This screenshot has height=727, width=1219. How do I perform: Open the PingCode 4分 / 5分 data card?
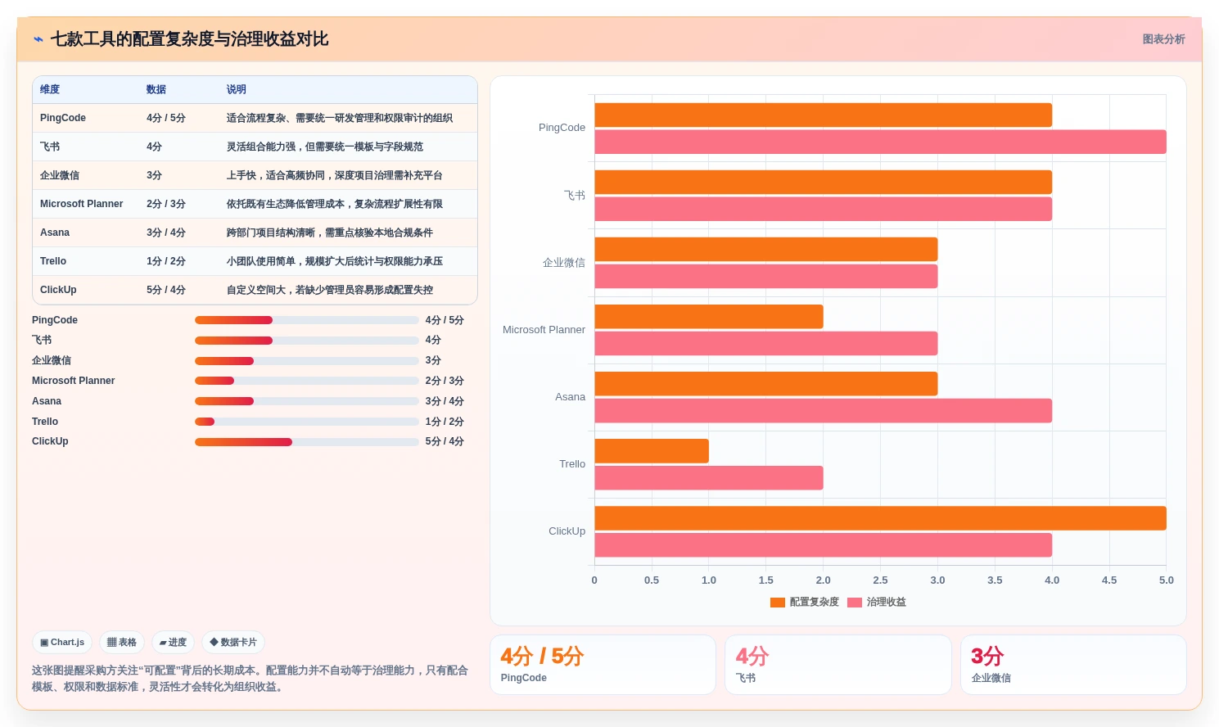point(603,665)
